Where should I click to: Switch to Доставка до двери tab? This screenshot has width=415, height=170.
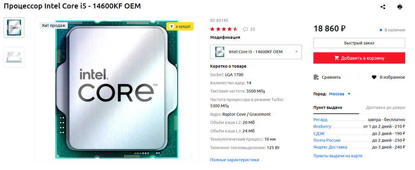click(x=385, y=107)
